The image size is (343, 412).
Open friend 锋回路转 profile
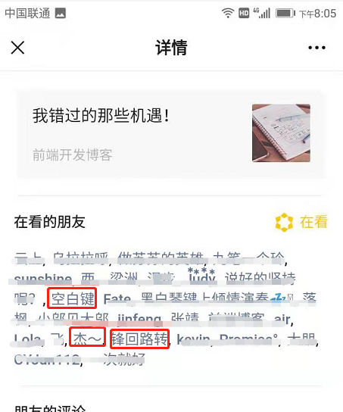pyautogui.click(x=139, y=339)
